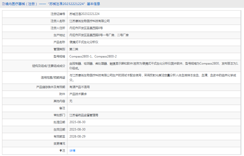This screenshot has width=244, height=156.
Task: Select the 有源产品不适用 value
Action: (x=79, y=87)
